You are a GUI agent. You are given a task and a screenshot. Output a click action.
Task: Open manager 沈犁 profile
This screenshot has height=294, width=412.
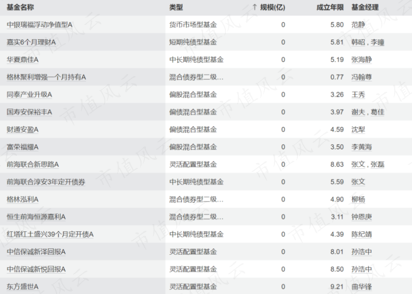pyautogui.click(x=358, y=130)
